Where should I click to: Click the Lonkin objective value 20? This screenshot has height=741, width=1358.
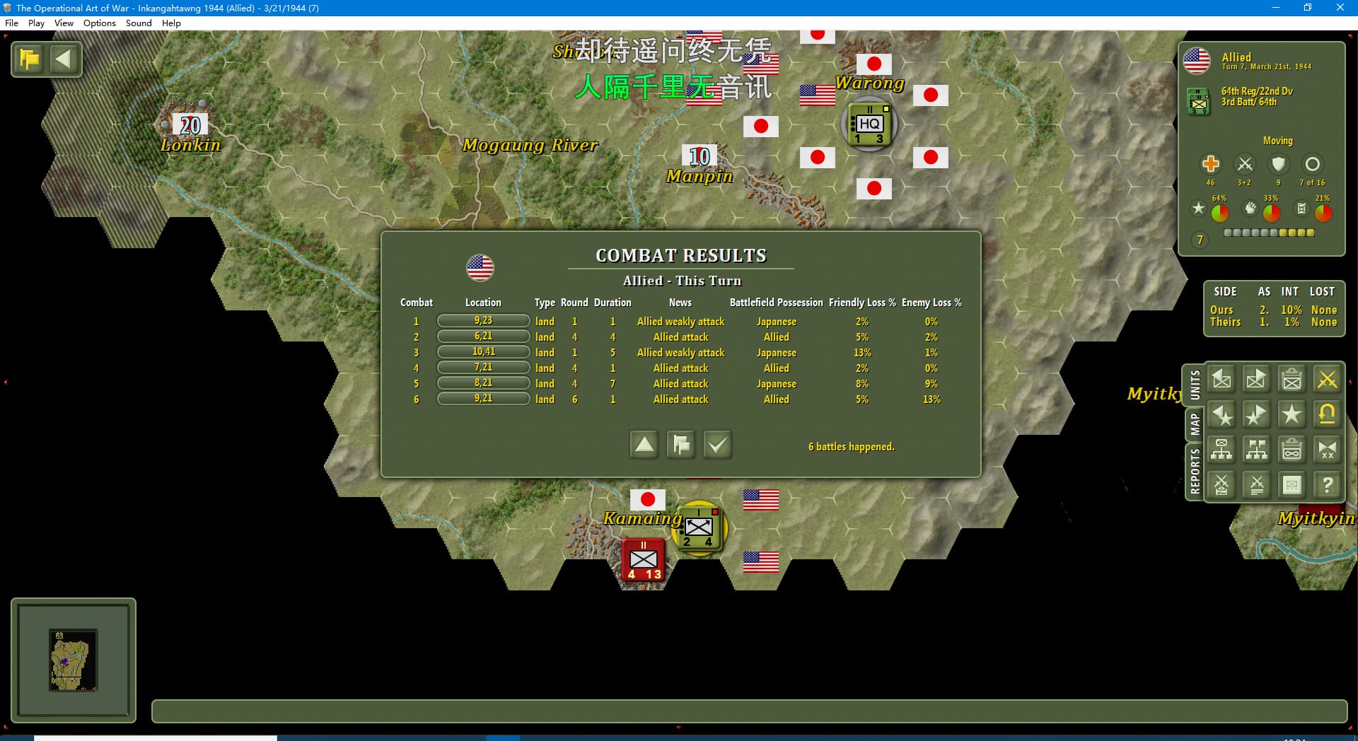(x=190, y=125)
